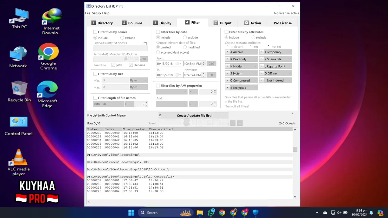Enable Filter files by date checkbox
Screen dimensions: 388x218
158,32
